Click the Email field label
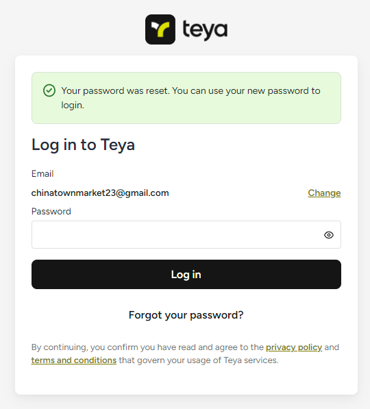370x409 pixels. coord(42,174)
